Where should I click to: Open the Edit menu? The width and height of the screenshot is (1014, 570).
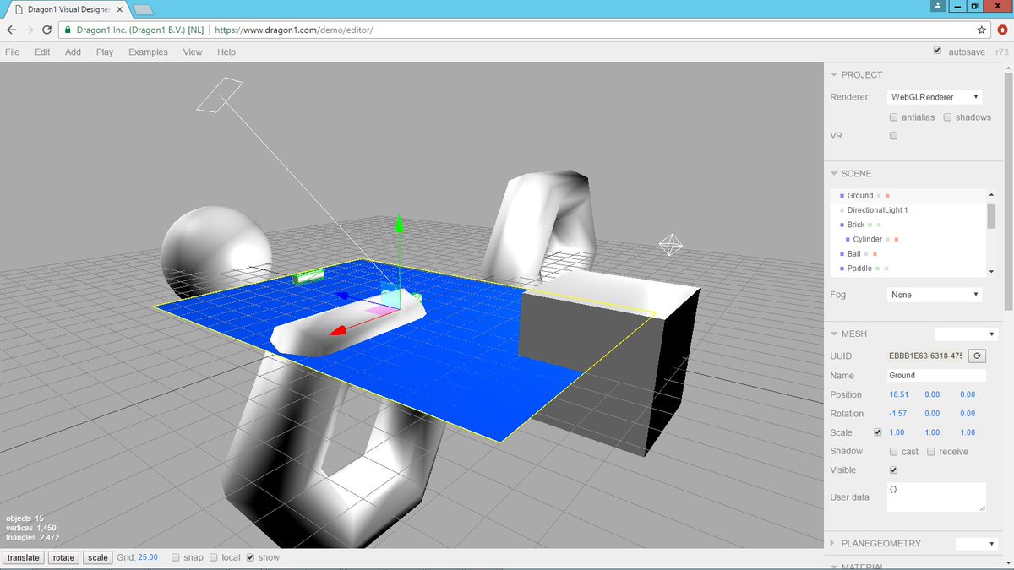click(42, 52)
